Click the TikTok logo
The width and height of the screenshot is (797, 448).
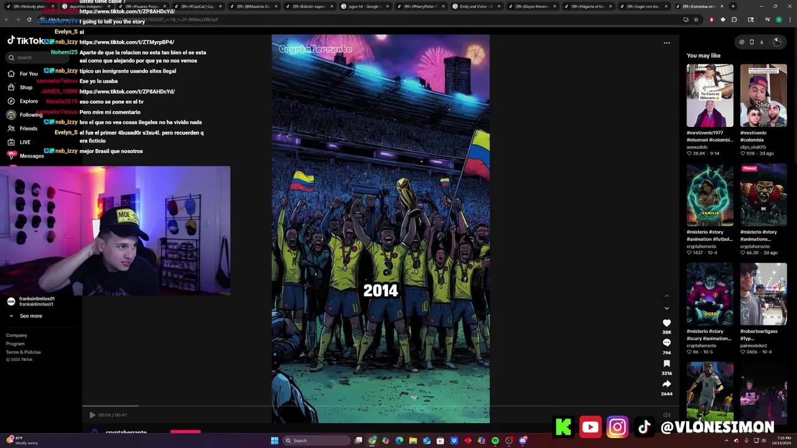point(26,40)
